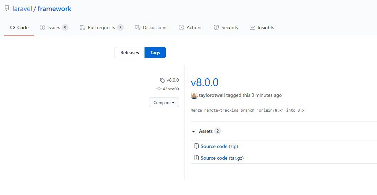Switch to the Code tab
This screenshot has width=377, height=195.
(x=19, y=27)
